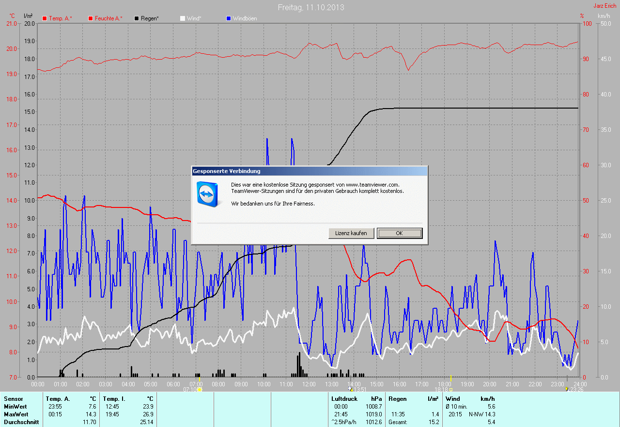Screen dimensions: 620x427
Task: Click the Lizenz kaufen button
Action: coord(351,233)
